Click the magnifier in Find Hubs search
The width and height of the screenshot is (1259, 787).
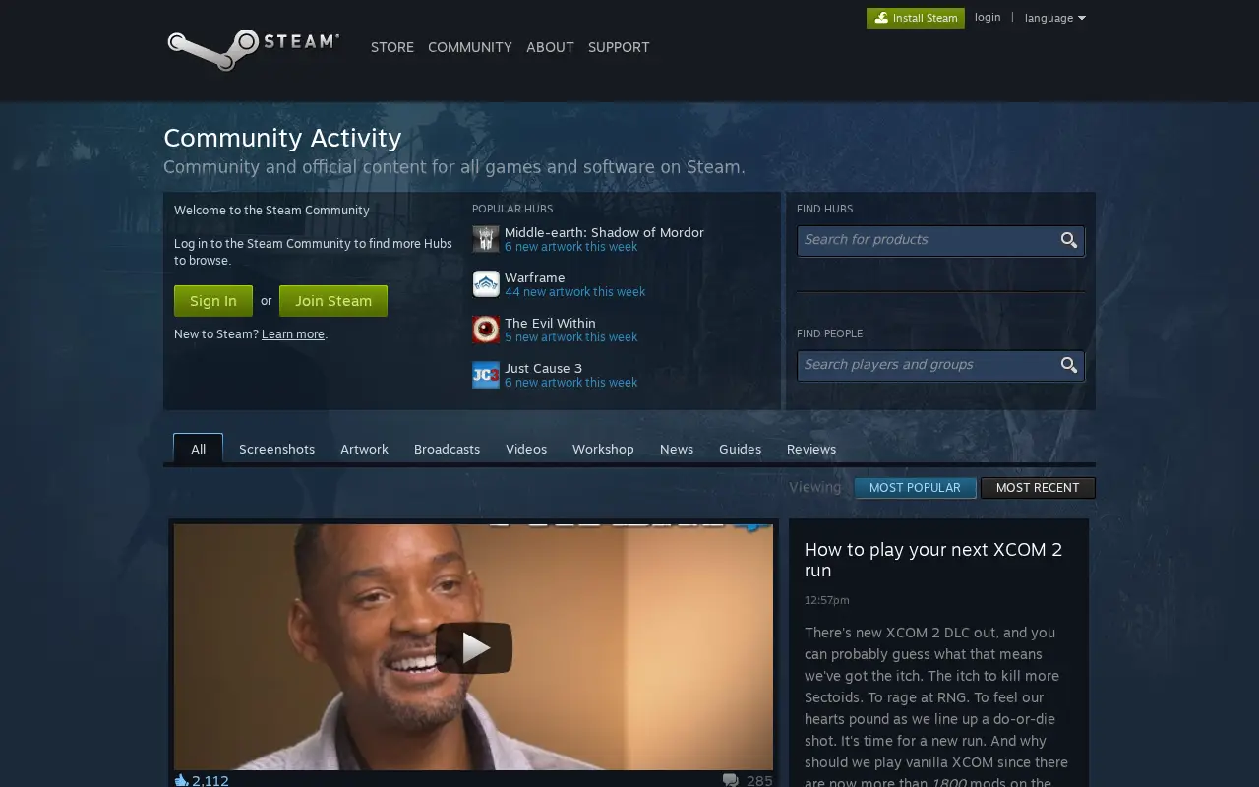coord(1069,240)
